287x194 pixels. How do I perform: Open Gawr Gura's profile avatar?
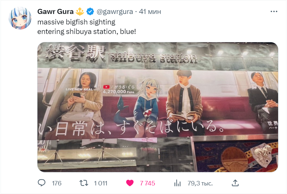(x=20, y=18)
